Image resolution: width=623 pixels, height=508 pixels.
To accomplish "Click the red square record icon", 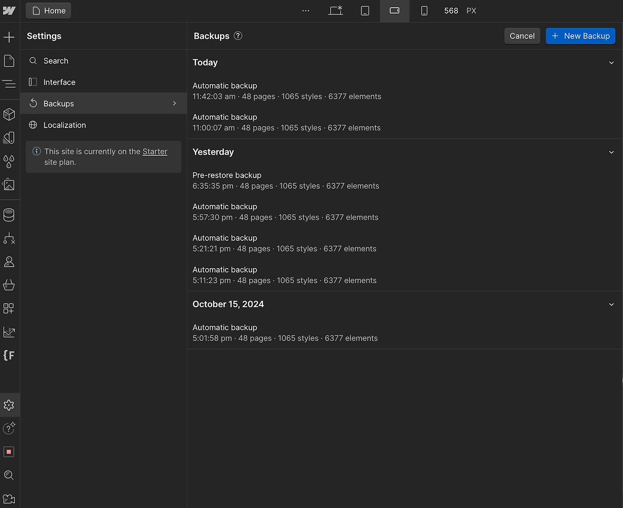I will [9, 452].
